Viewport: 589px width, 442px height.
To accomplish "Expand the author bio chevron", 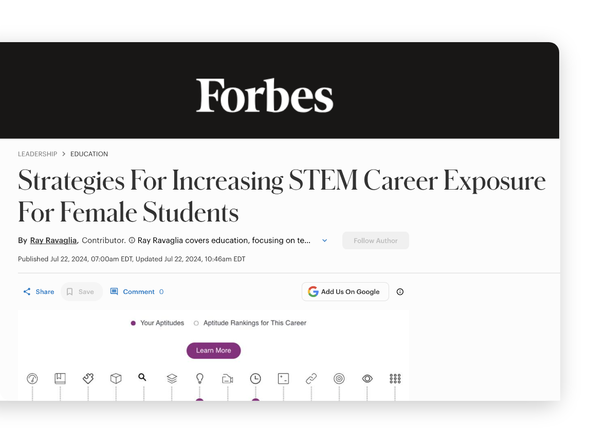I will 324,241.
